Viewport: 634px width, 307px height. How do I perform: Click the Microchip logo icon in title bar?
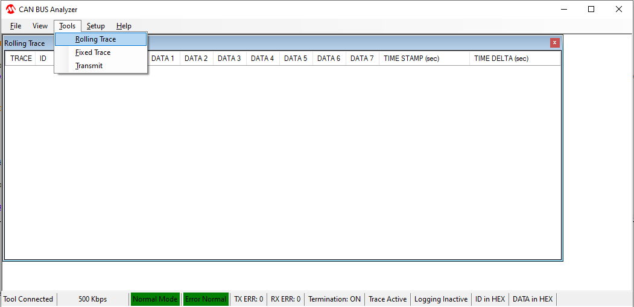(x=10, y=9)
